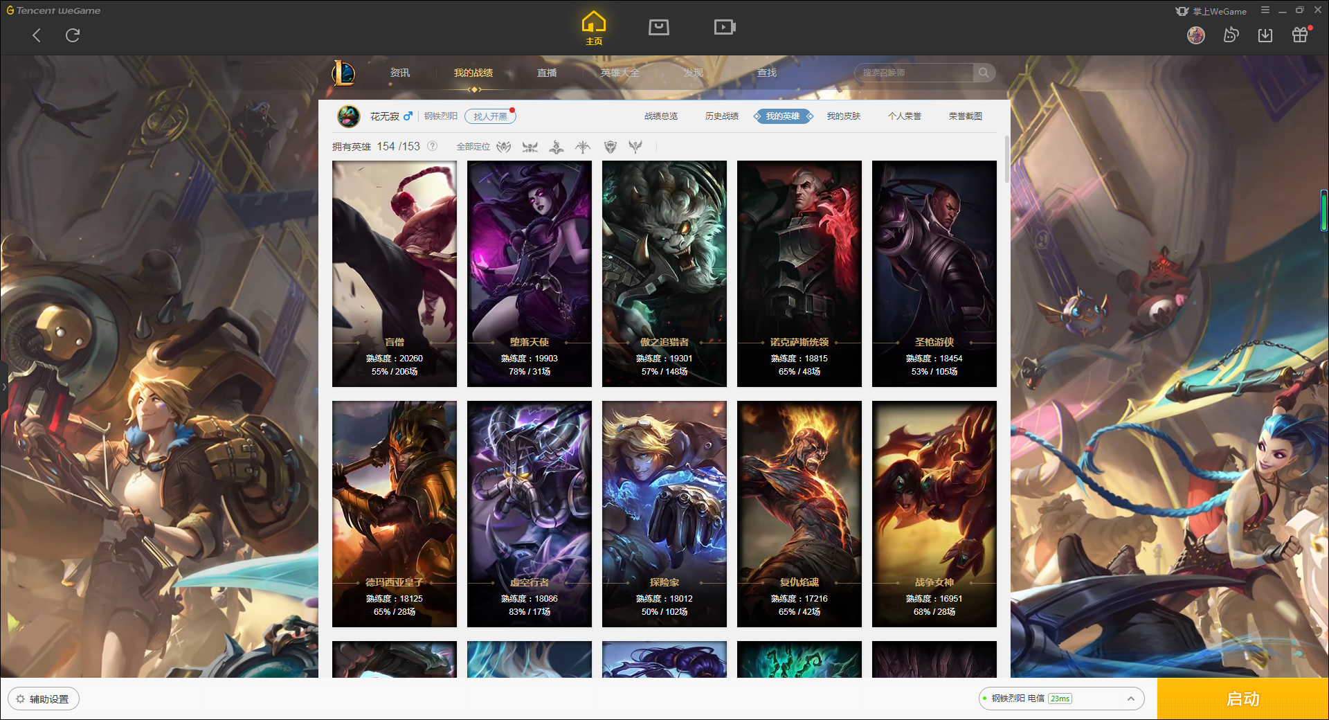
Task: Expand the server selector chevron
Action: (x=1131, y=699)
